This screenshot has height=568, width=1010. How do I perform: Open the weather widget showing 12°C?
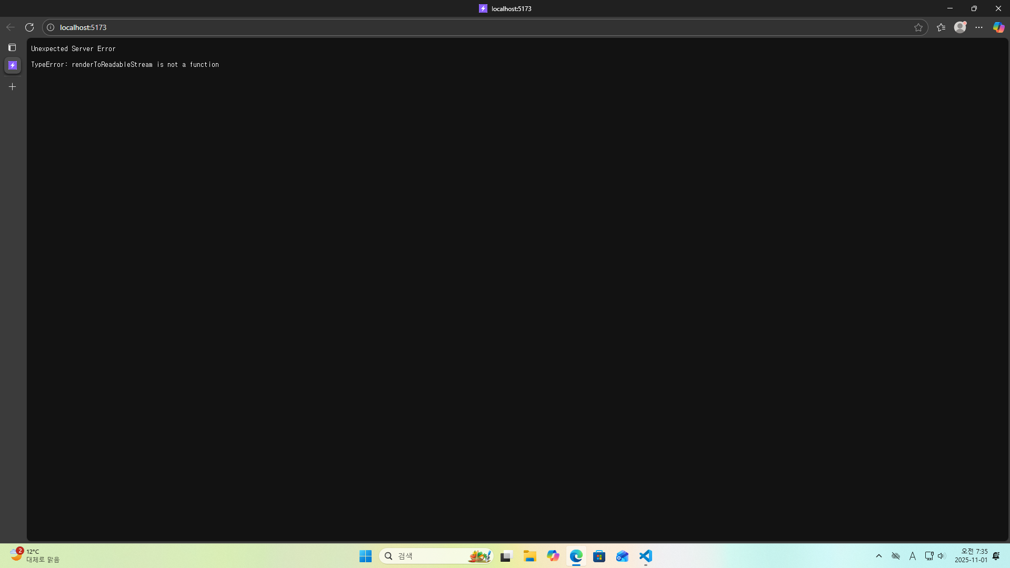[35, 555]
